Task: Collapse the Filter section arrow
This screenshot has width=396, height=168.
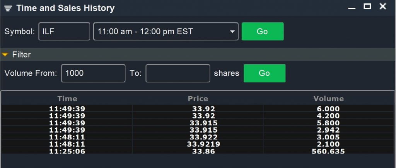Action: [5, 54]
